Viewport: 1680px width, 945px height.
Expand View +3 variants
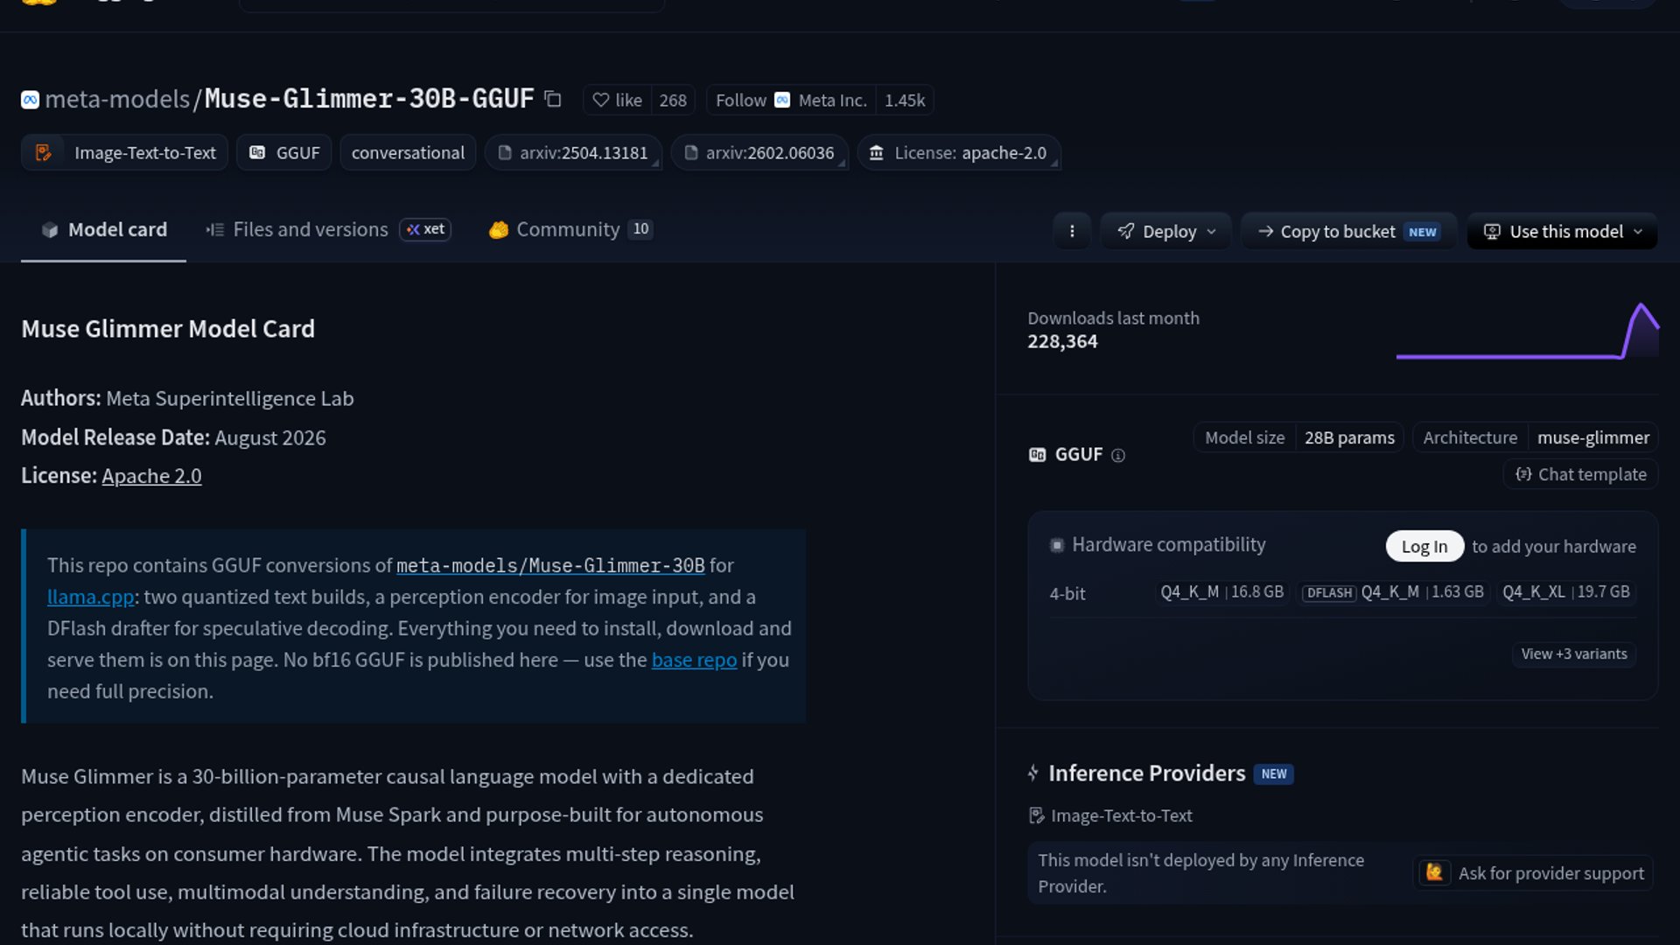pyautogui.click(x=1573, y=654)
